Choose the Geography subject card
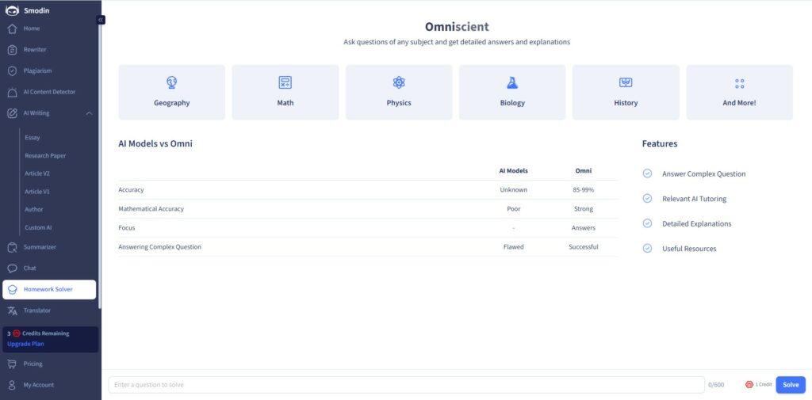Screen dimensions: 812x400 pyautogui.click(x=172, y=92)
